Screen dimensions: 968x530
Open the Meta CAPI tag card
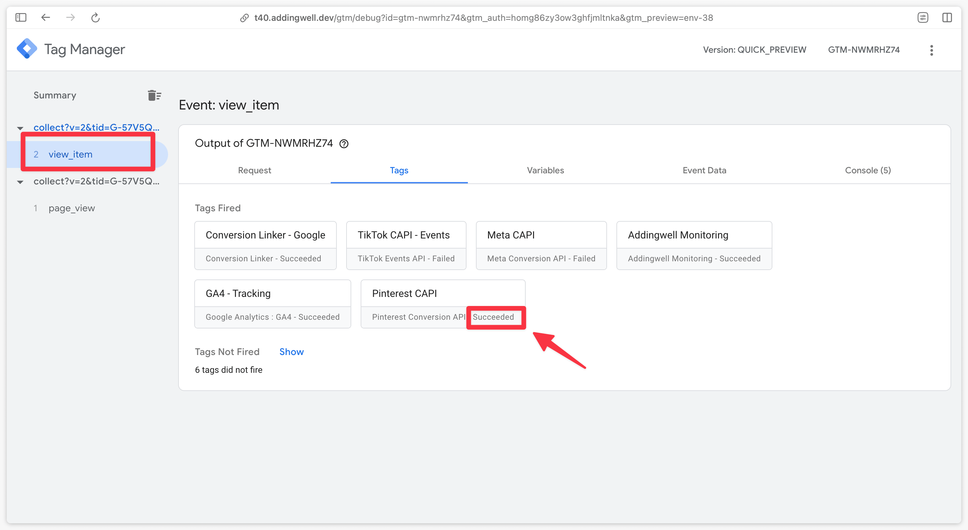pyautogui.click(x=541, y=245)
